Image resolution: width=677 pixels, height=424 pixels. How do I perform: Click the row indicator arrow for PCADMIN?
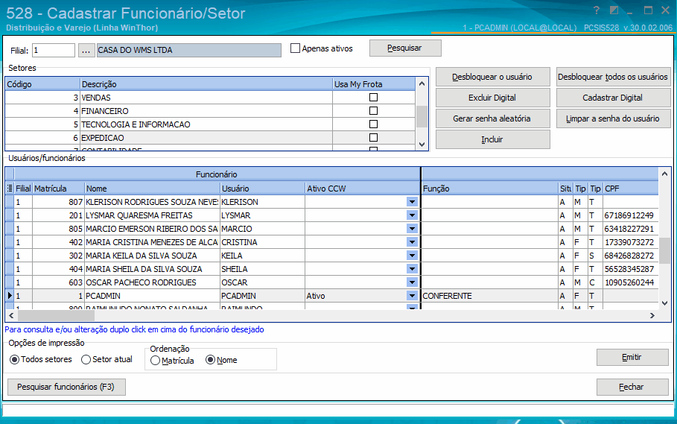[x=10, y=296]
